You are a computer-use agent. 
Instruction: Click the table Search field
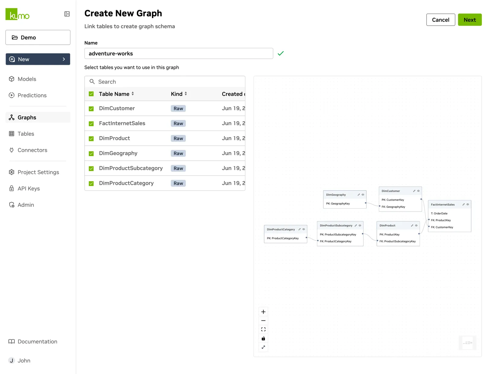pos(165,82)
